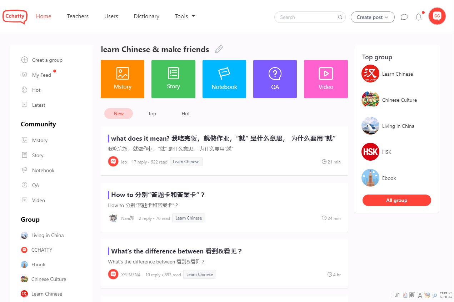The height and width of the screenshot is (302, 454).
Task: Open the CC profile avatar menu
Action: pos(437,16)
